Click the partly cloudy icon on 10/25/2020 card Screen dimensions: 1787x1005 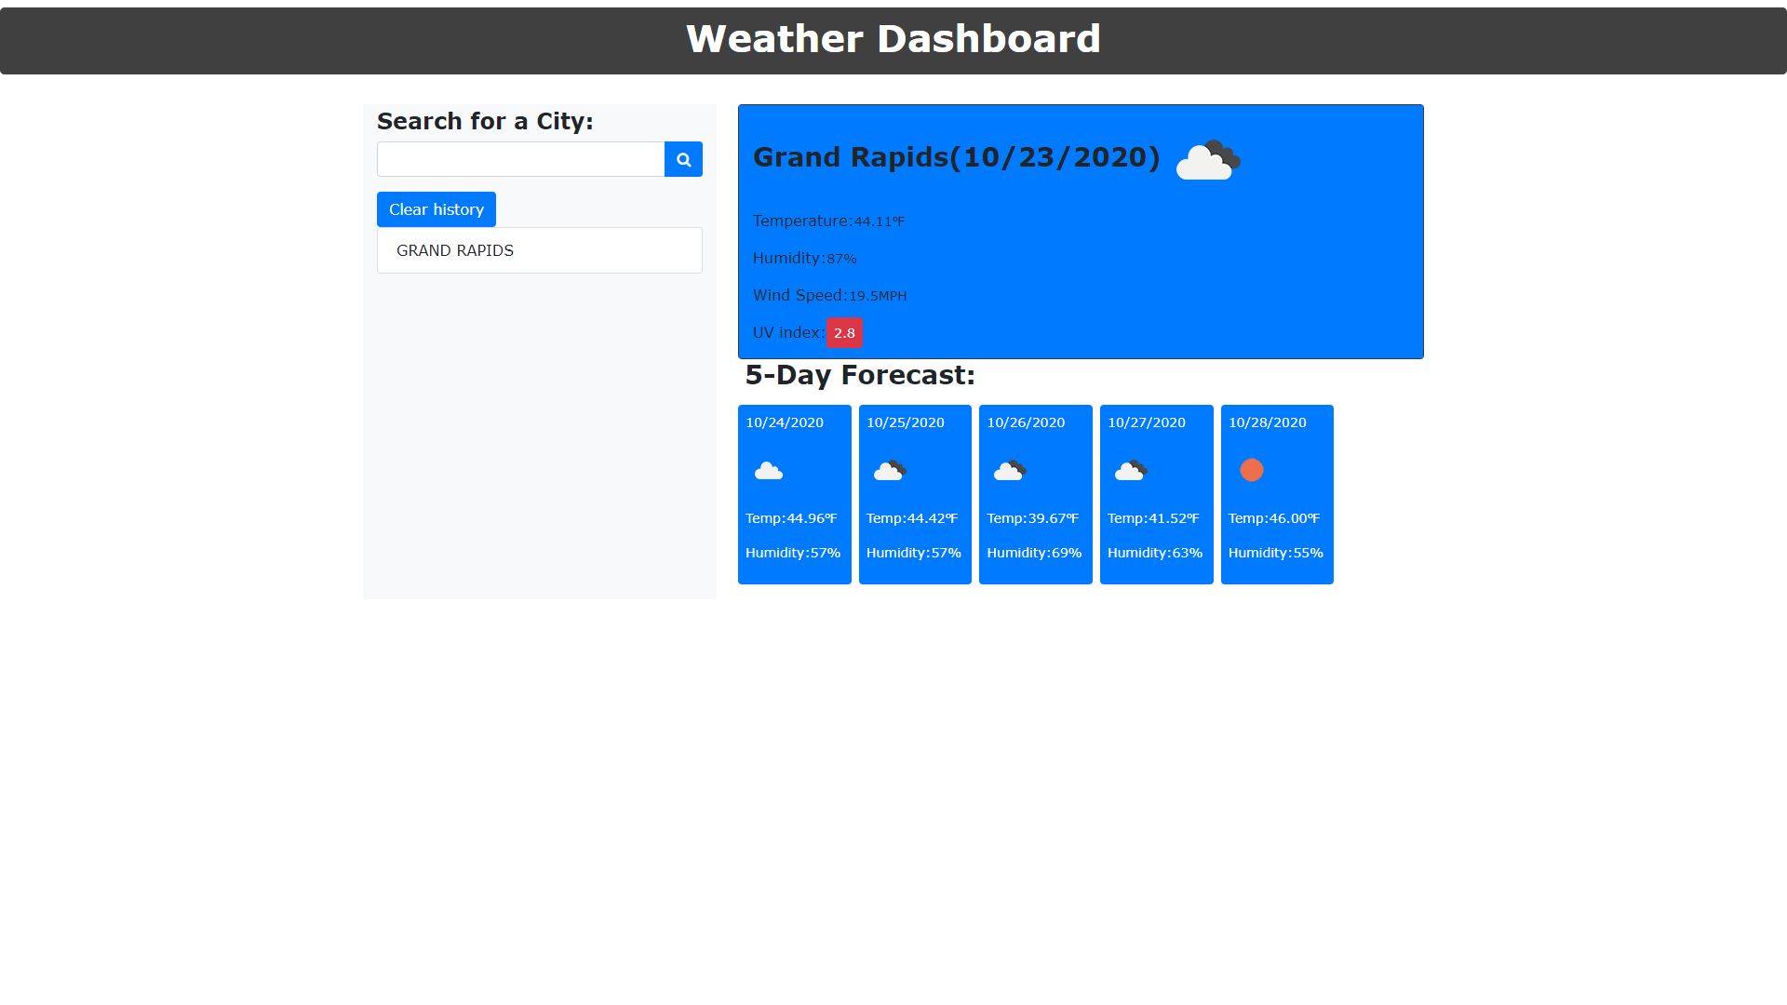(889, 470)
